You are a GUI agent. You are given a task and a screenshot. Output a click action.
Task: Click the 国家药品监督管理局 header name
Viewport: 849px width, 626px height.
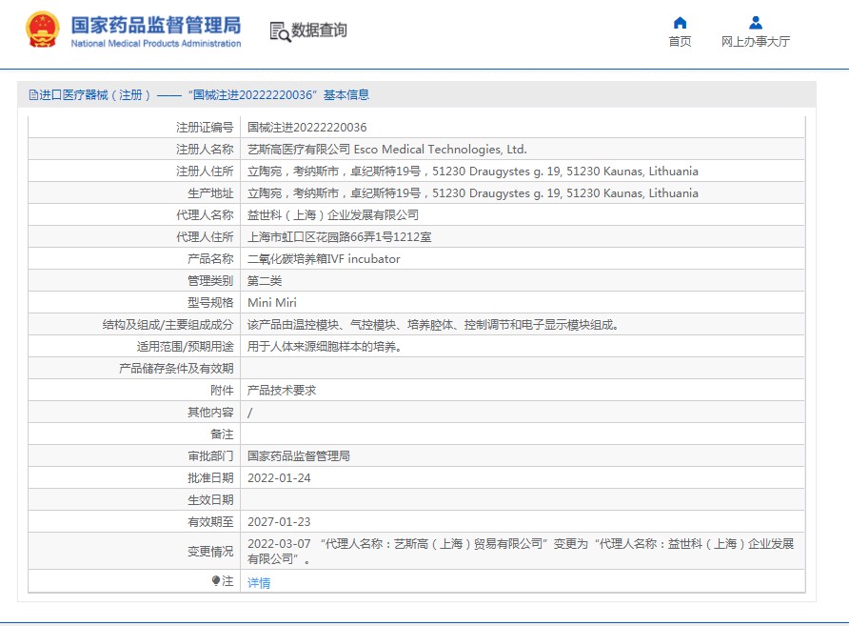tap(156, 25)
